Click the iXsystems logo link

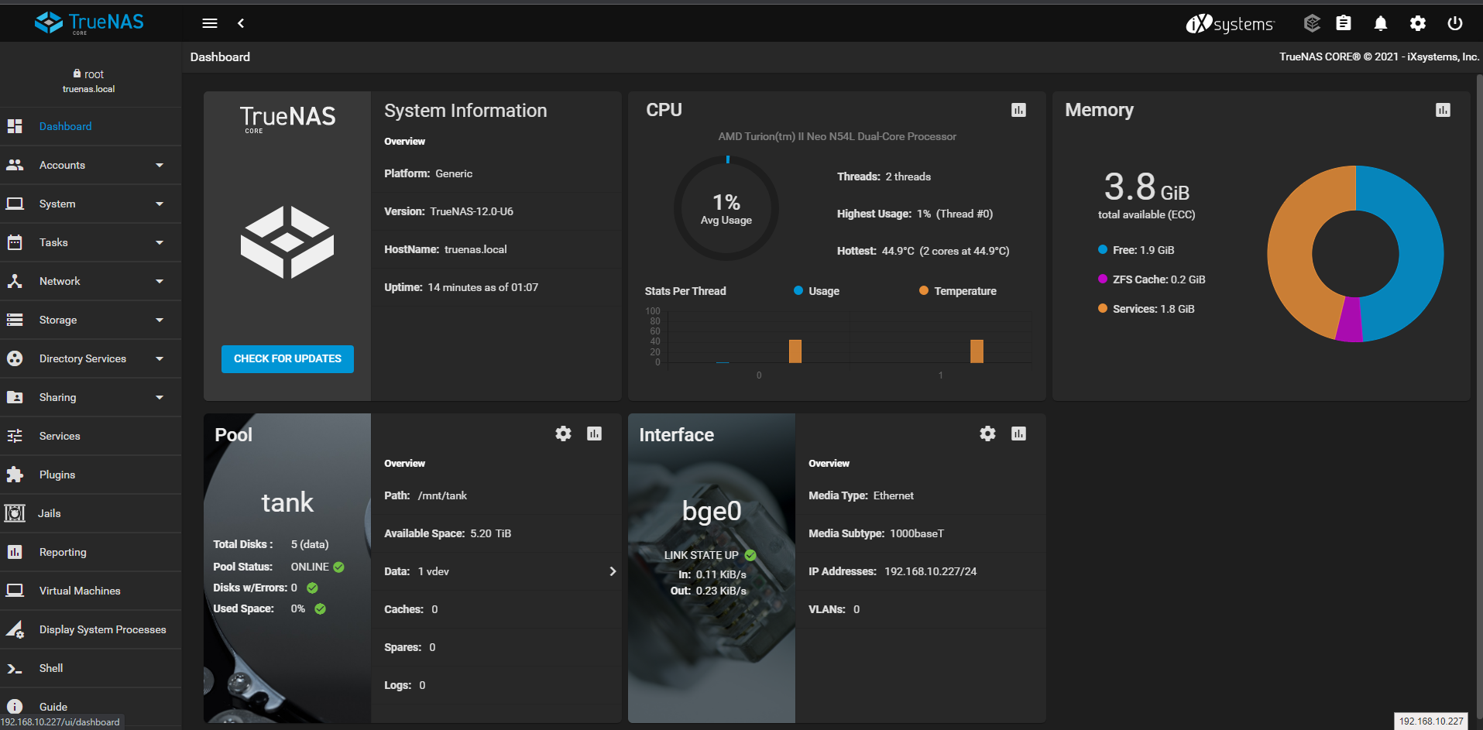(1230, 24)
